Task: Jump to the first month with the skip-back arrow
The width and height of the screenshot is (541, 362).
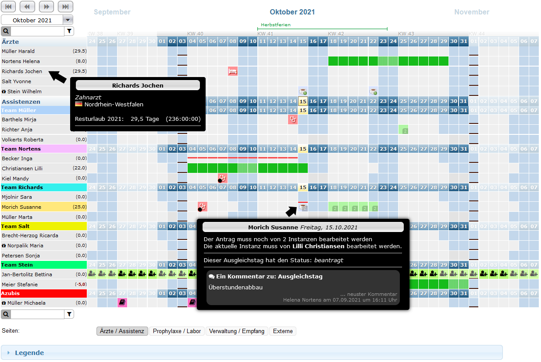Action: [9, 7]
